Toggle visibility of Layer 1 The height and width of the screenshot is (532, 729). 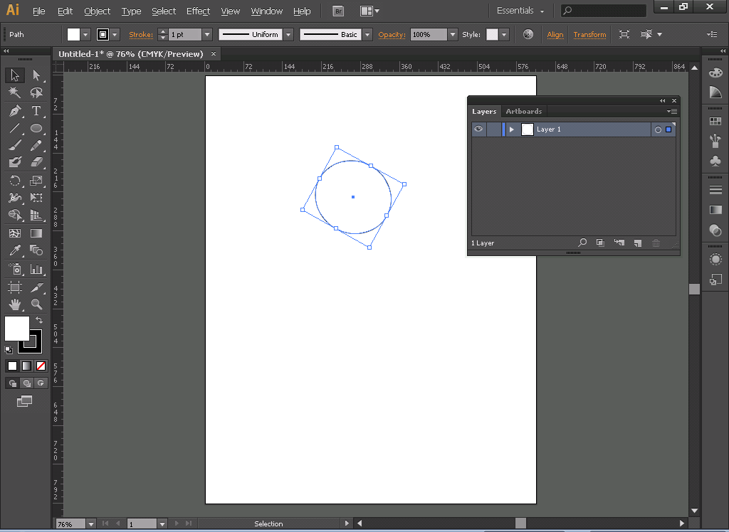click(478, 129)
